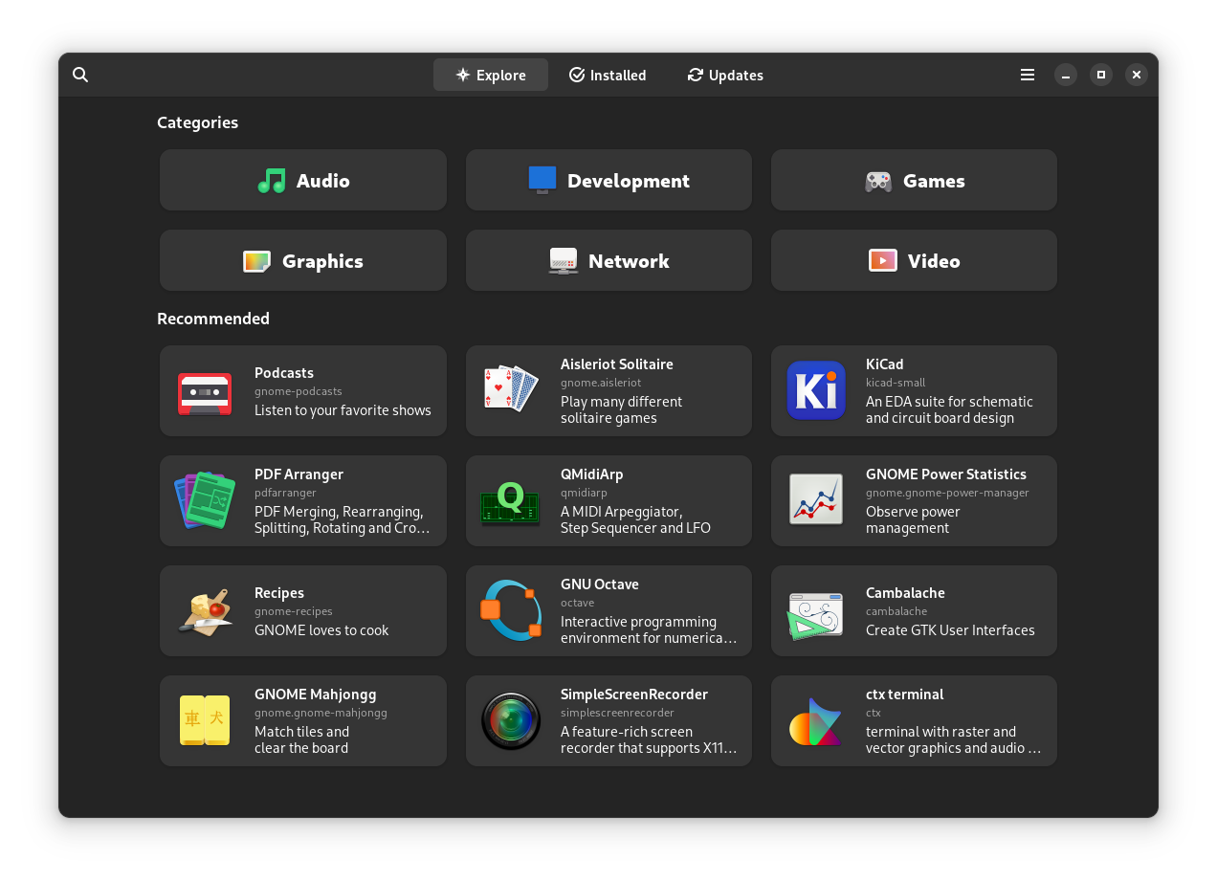Viewport: 1217px width, 882px height.
Task: Click the Audio music note icon
Action: coord(272,180)
